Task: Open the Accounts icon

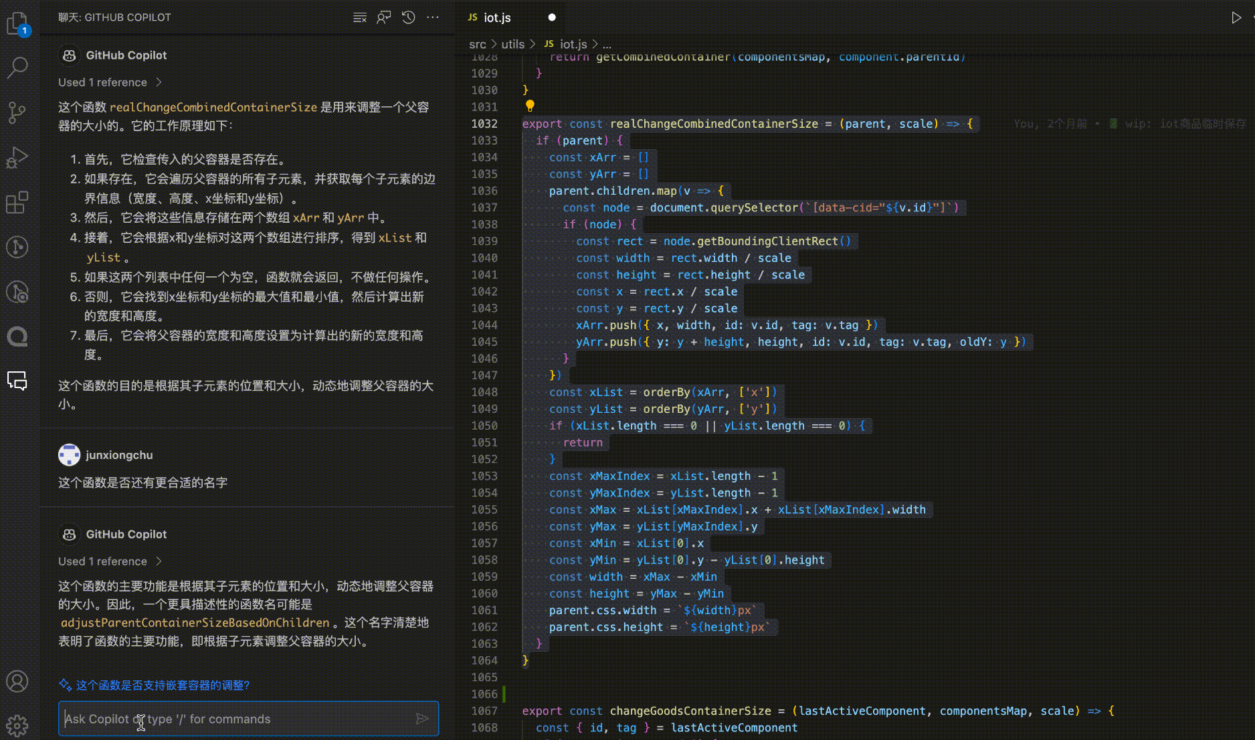Action: pos(17,681)
